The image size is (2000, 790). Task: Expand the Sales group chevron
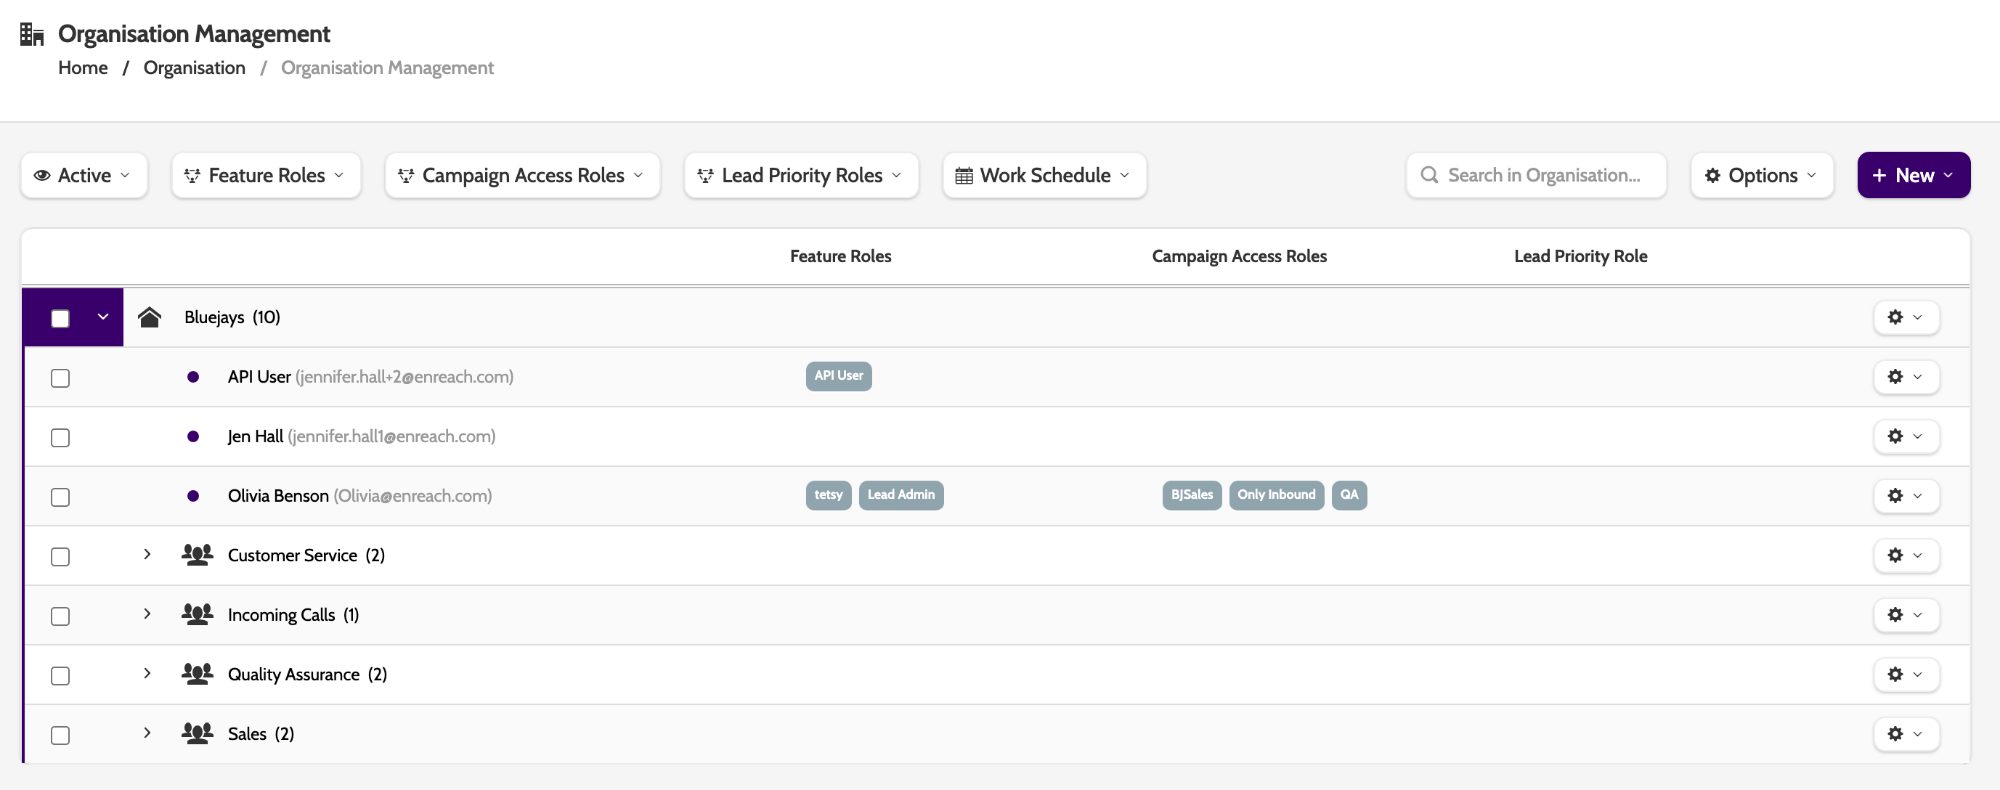(147, 733)
